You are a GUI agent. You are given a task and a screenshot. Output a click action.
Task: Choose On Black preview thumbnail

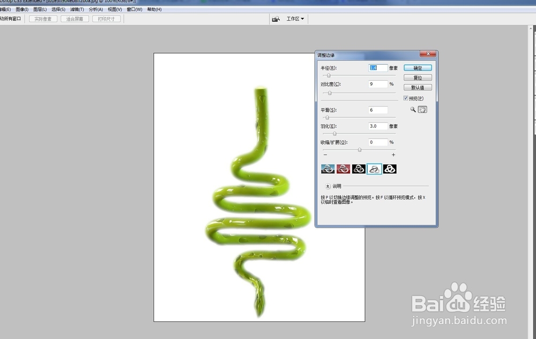359,169
